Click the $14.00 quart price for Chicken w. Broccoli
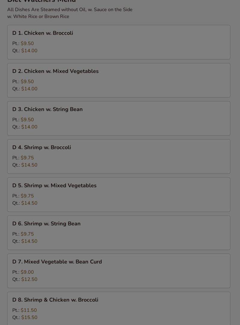Screen dimensions: 240x325 click(29, 51)
